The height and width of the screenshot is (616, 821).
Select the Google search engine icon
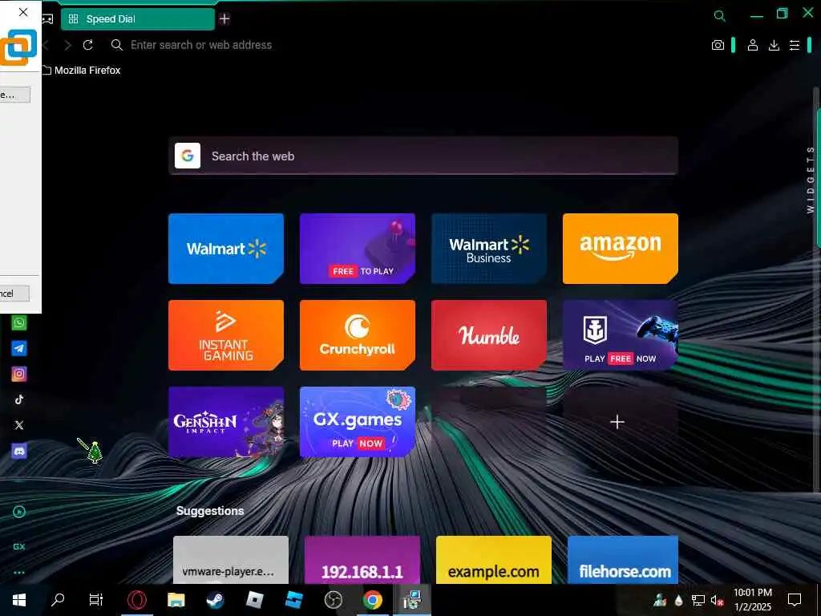188,156
